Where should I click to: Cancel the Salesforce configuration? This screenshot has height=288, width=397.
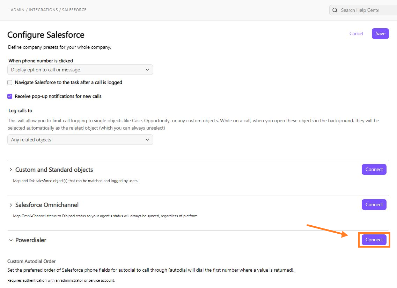356,33
